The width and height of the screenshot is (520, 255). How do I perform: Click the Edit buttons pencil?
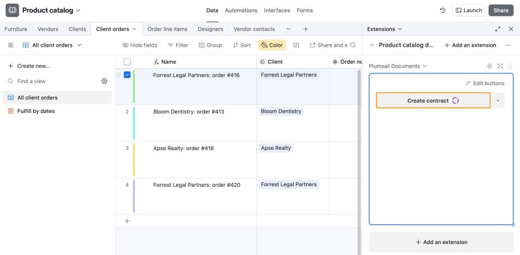click(x=467, y=84)
